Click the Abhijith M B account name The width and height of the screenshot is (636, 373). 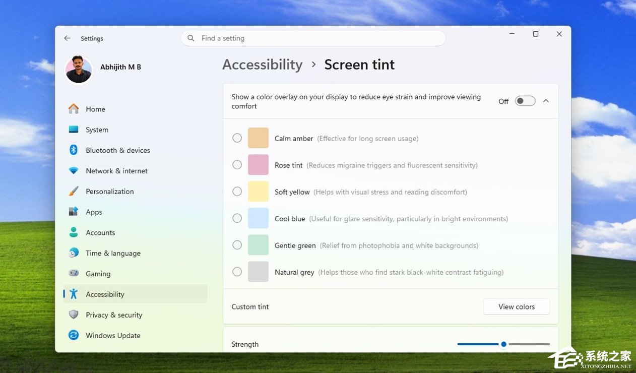click(120, 67)
